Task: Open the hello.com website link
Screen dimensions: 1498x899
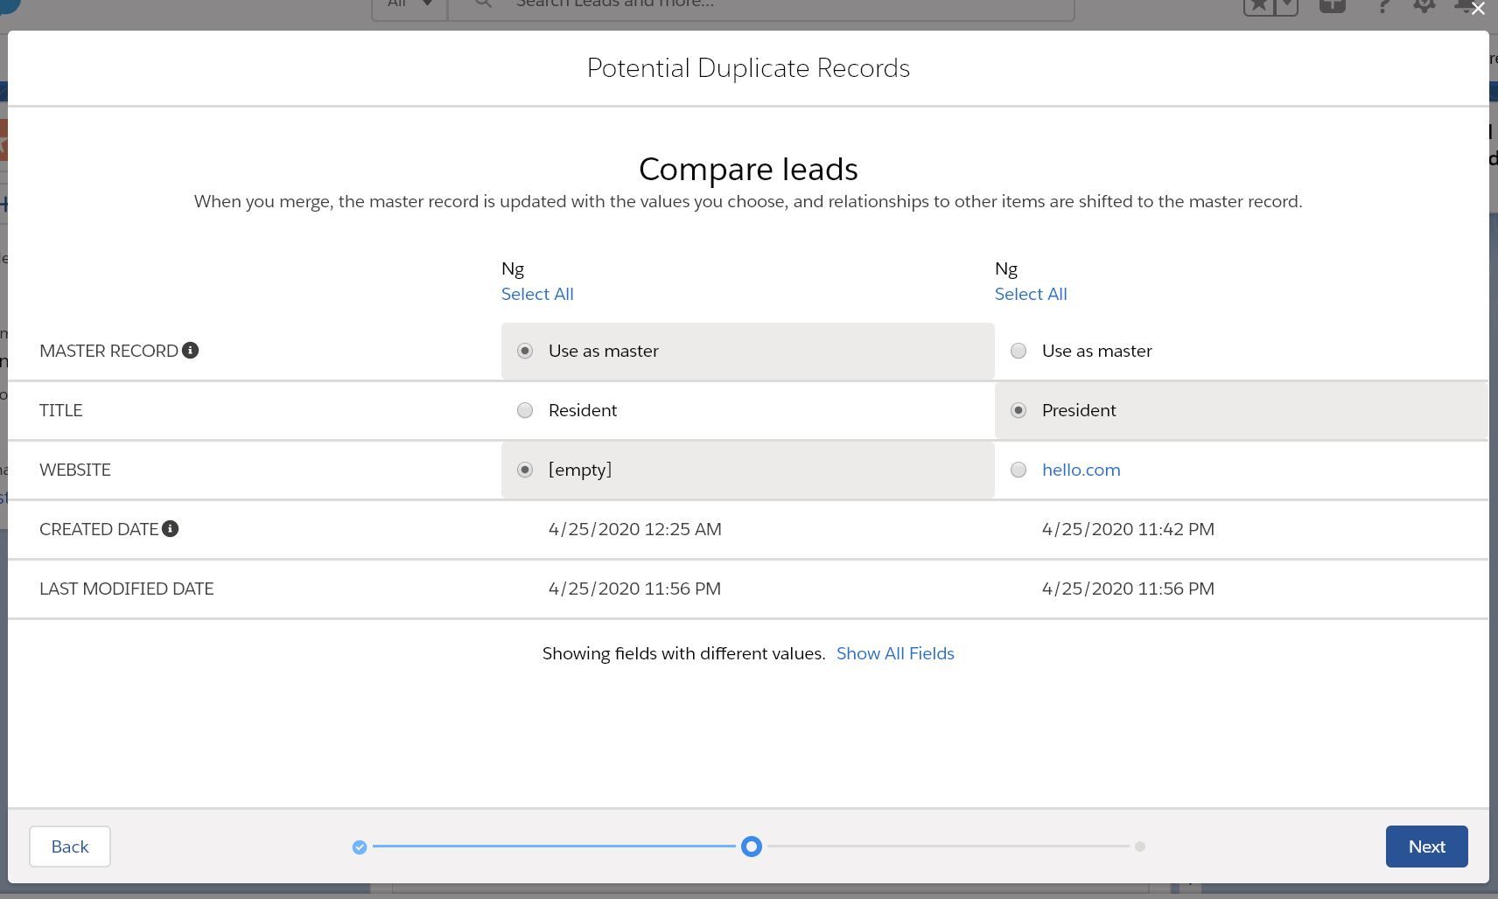Action: 1081,470
